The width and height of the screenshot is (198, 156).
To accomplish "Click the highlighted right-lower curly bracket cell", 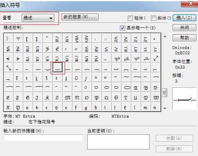I will [x=58, y=68].
